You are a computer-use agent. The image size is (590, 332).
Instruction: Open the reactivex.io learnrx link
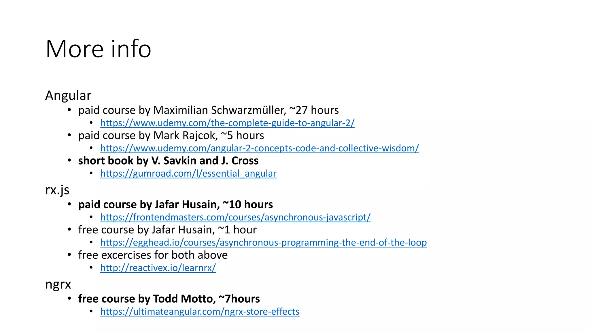(158, 268)
